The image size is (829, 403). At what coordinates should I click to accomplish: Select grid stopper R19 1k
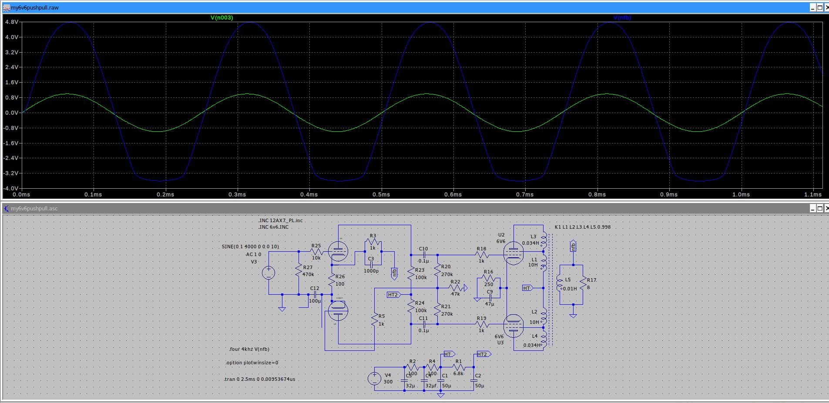click(482, 324)
